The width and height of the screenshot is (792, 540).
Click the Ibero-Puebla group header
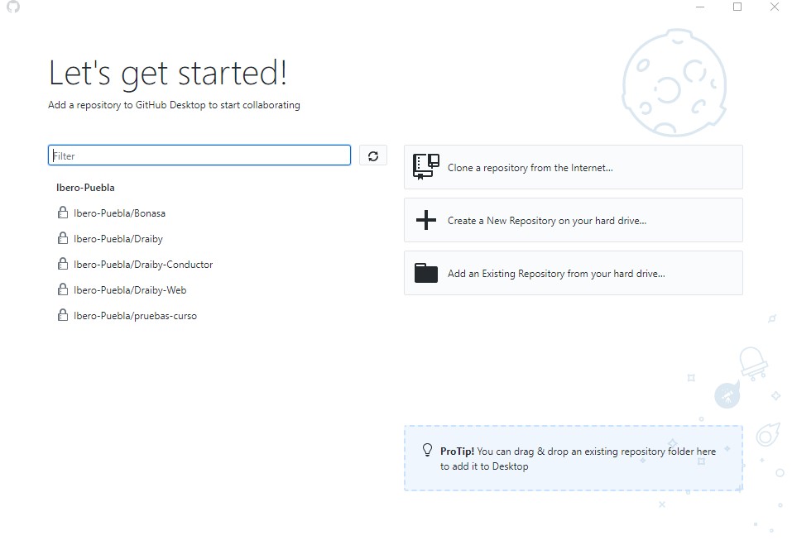coord(85,188)
